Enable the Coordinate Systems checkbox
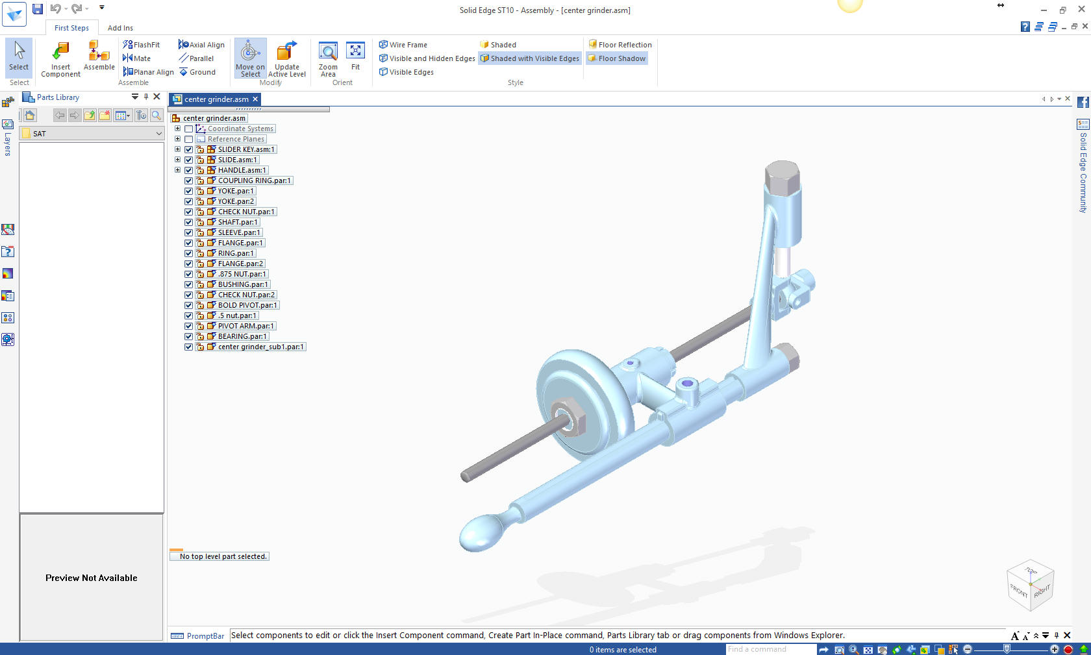This screenshot has width=1091, height=655. 189,129
